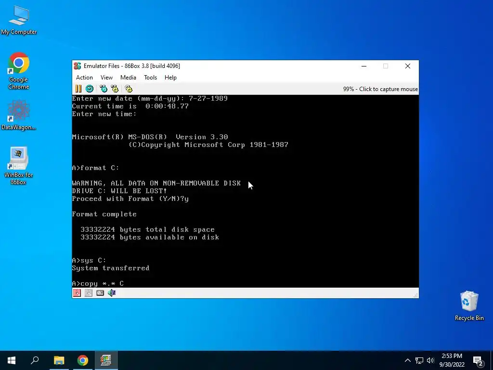This screenshot has width=493, height=370.
Task: Click the window resize grip in status bar
Action: (415, 295)
